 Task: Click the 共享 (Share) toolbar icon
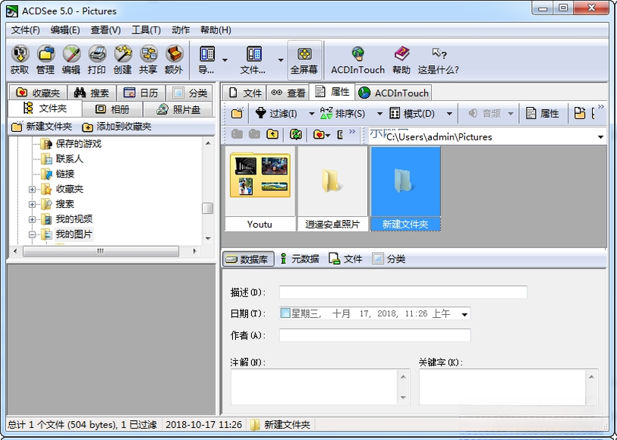point(148,60)
